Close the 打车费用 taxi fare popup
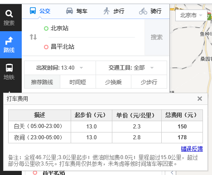This screenshot has width=212, height=175. click(x=200, y=99)
